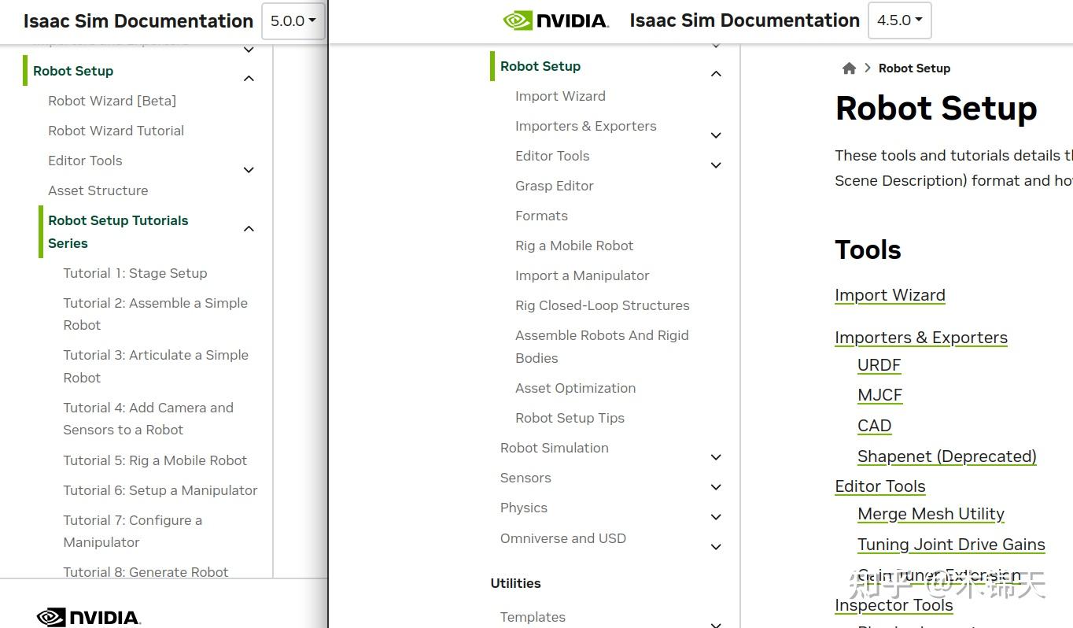Open Tutorial 1: Stage Setup
Screen dimensions: 1073x628
coord(135,273)
